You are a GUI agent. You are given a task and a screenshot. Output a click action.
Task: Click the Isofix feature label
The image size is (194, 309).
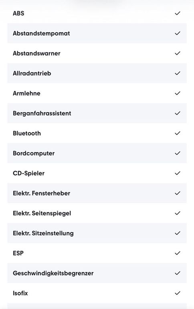click(x=20, y=293)
